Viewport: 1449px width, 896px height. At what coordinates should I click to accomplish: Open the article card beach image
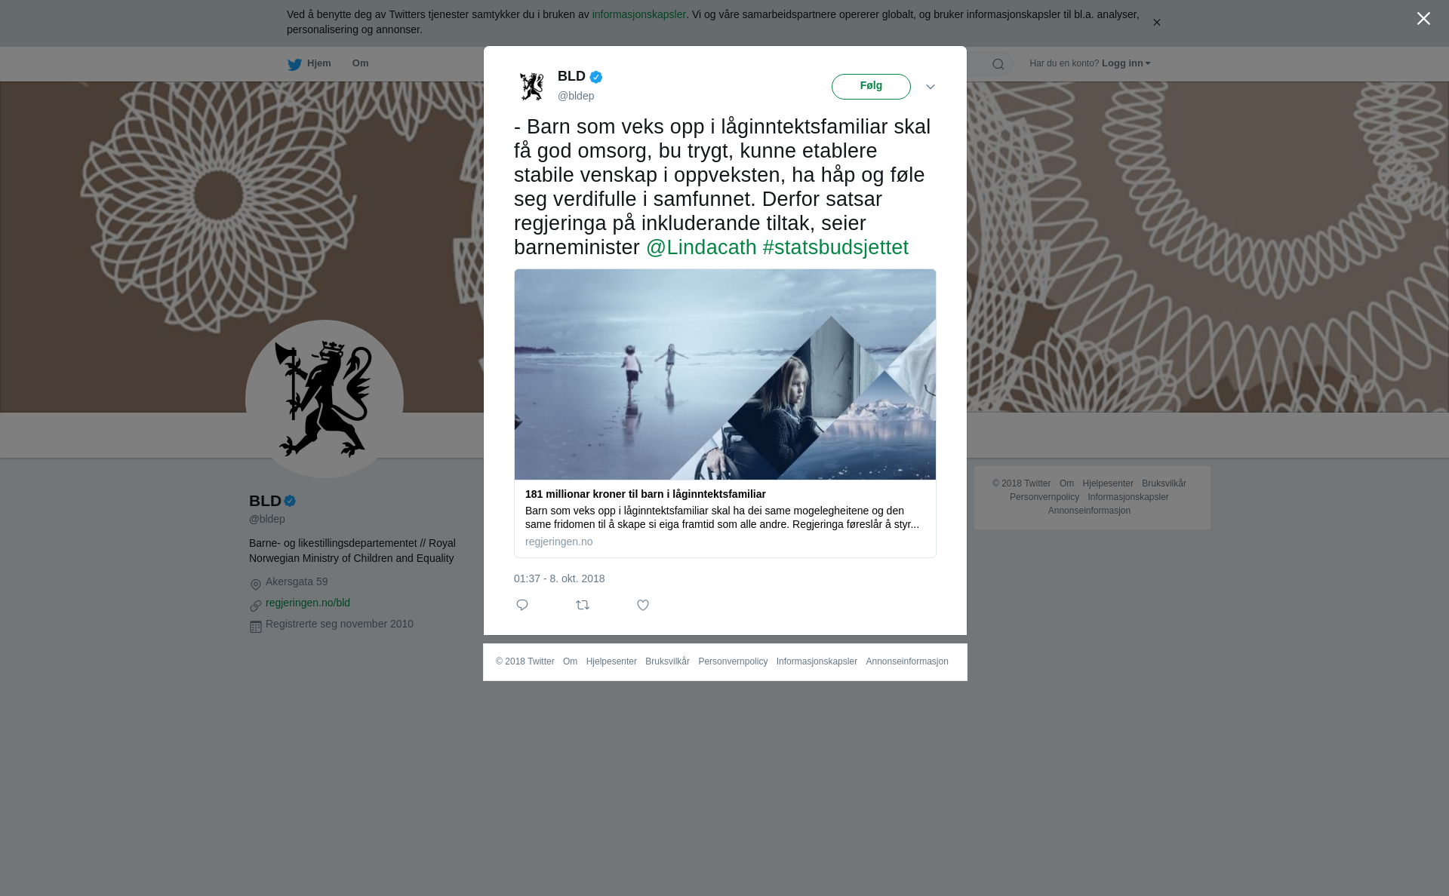(x=725, y=374)
